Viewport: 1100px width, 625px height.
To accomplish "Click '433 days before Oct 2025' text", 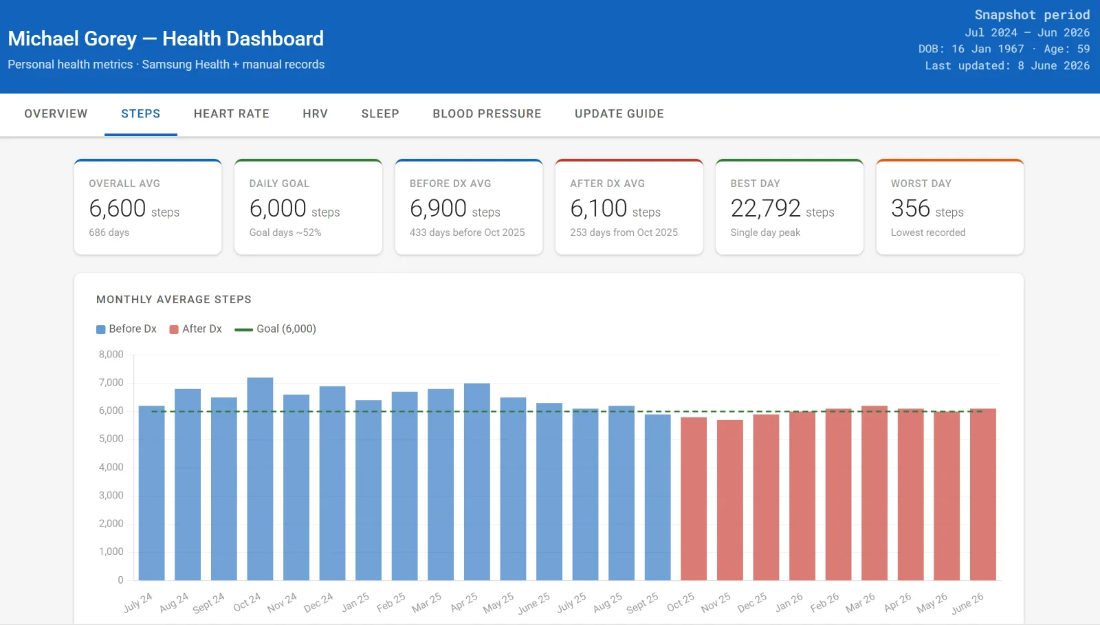I will [x=467, y=232].
